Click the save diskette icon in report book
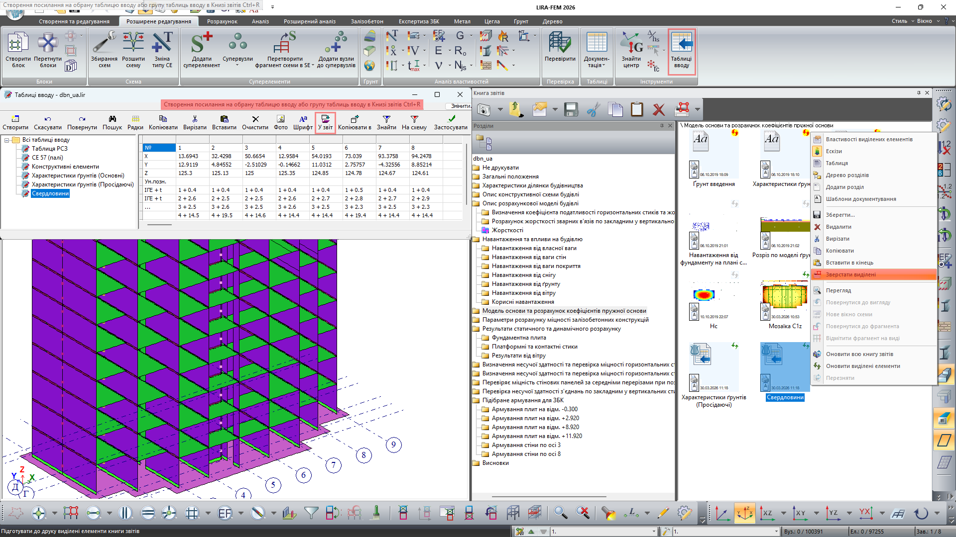The width and height of the screenshot is (956, 537). coord(571,109)
